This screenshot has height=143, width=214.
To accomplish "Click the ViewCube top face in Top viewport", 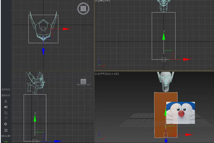I will 83,8.
